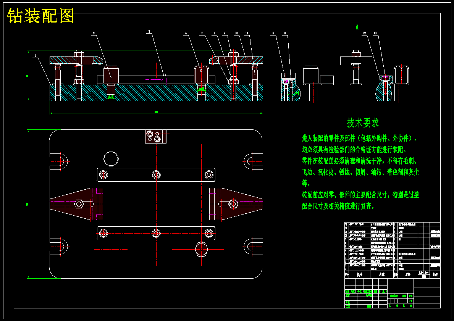Select the drill bushing block at plan view top
The height and width of the screenshot is (321, 454).
(156, 137)
